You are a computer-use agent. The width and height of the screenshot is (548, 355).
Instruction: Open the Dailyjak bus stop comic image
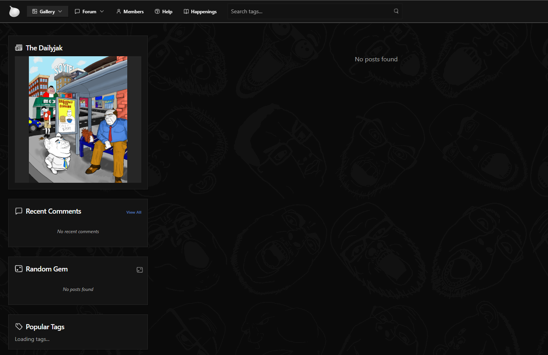click(x=78, y=120)
